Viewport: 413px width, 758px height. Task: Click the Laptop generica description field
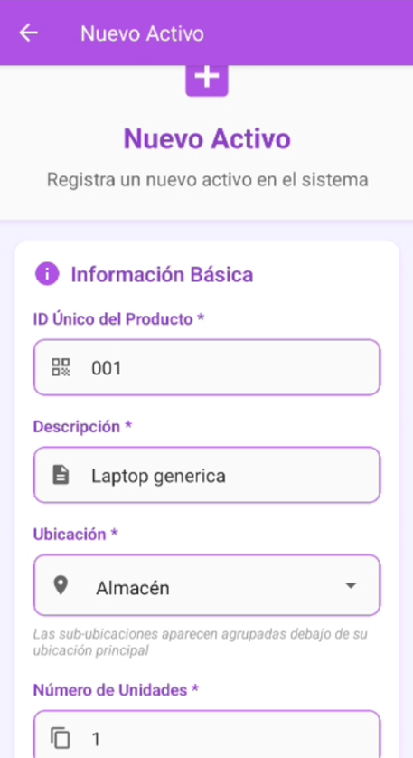pos(207,475)
